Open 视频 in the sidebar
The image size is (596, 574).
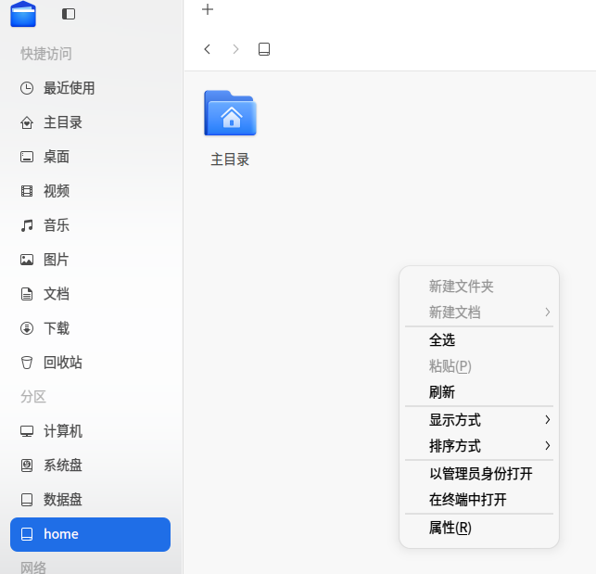click(x=91, y=191)
